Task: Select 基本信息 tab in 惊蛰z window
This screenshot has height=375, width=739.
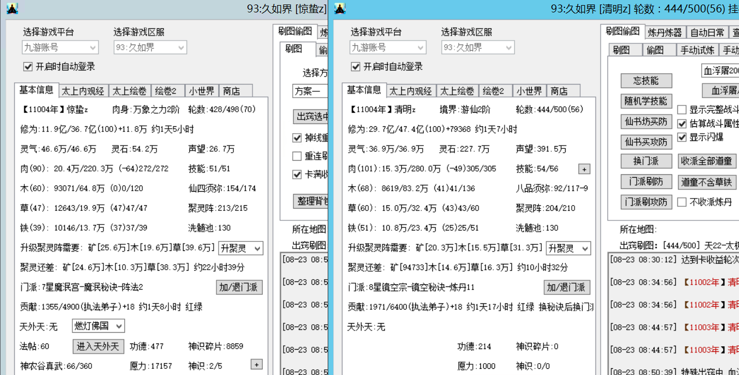Action: (36, 90)
